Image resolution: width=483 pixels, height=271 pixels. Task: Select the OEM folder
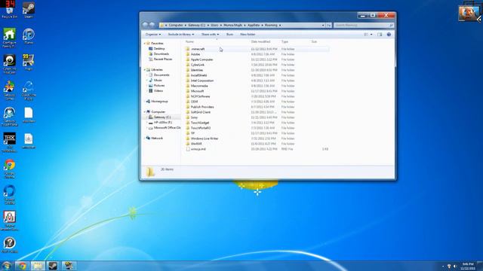(194, 102)
